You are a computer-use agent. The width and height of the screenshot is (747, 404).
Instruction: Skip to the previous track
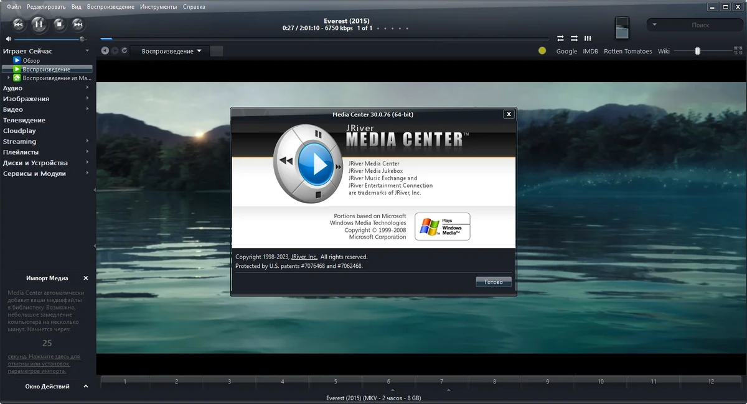pos(19,24)
